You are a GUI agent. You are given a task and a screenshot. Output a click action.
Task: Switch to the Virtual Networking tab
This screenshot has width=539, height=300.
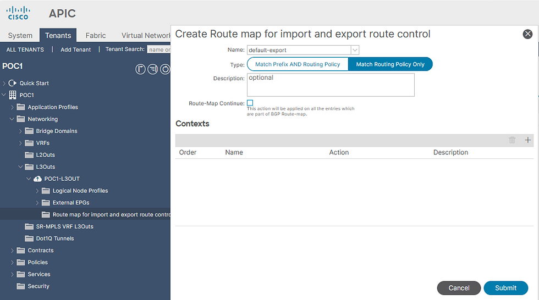click(x=146, y=35)
